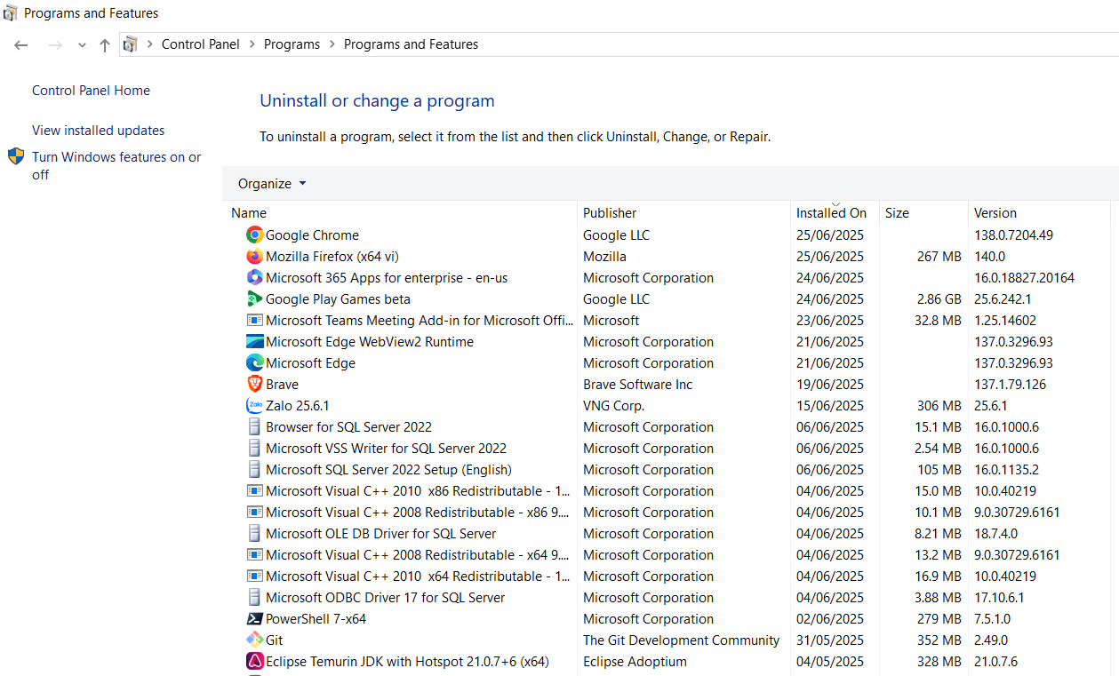Image resolution: width=1119 pixels, height=676 pixels.
Task: Select the Microsoft 365 Apps icon
Action: click(254, 278)
